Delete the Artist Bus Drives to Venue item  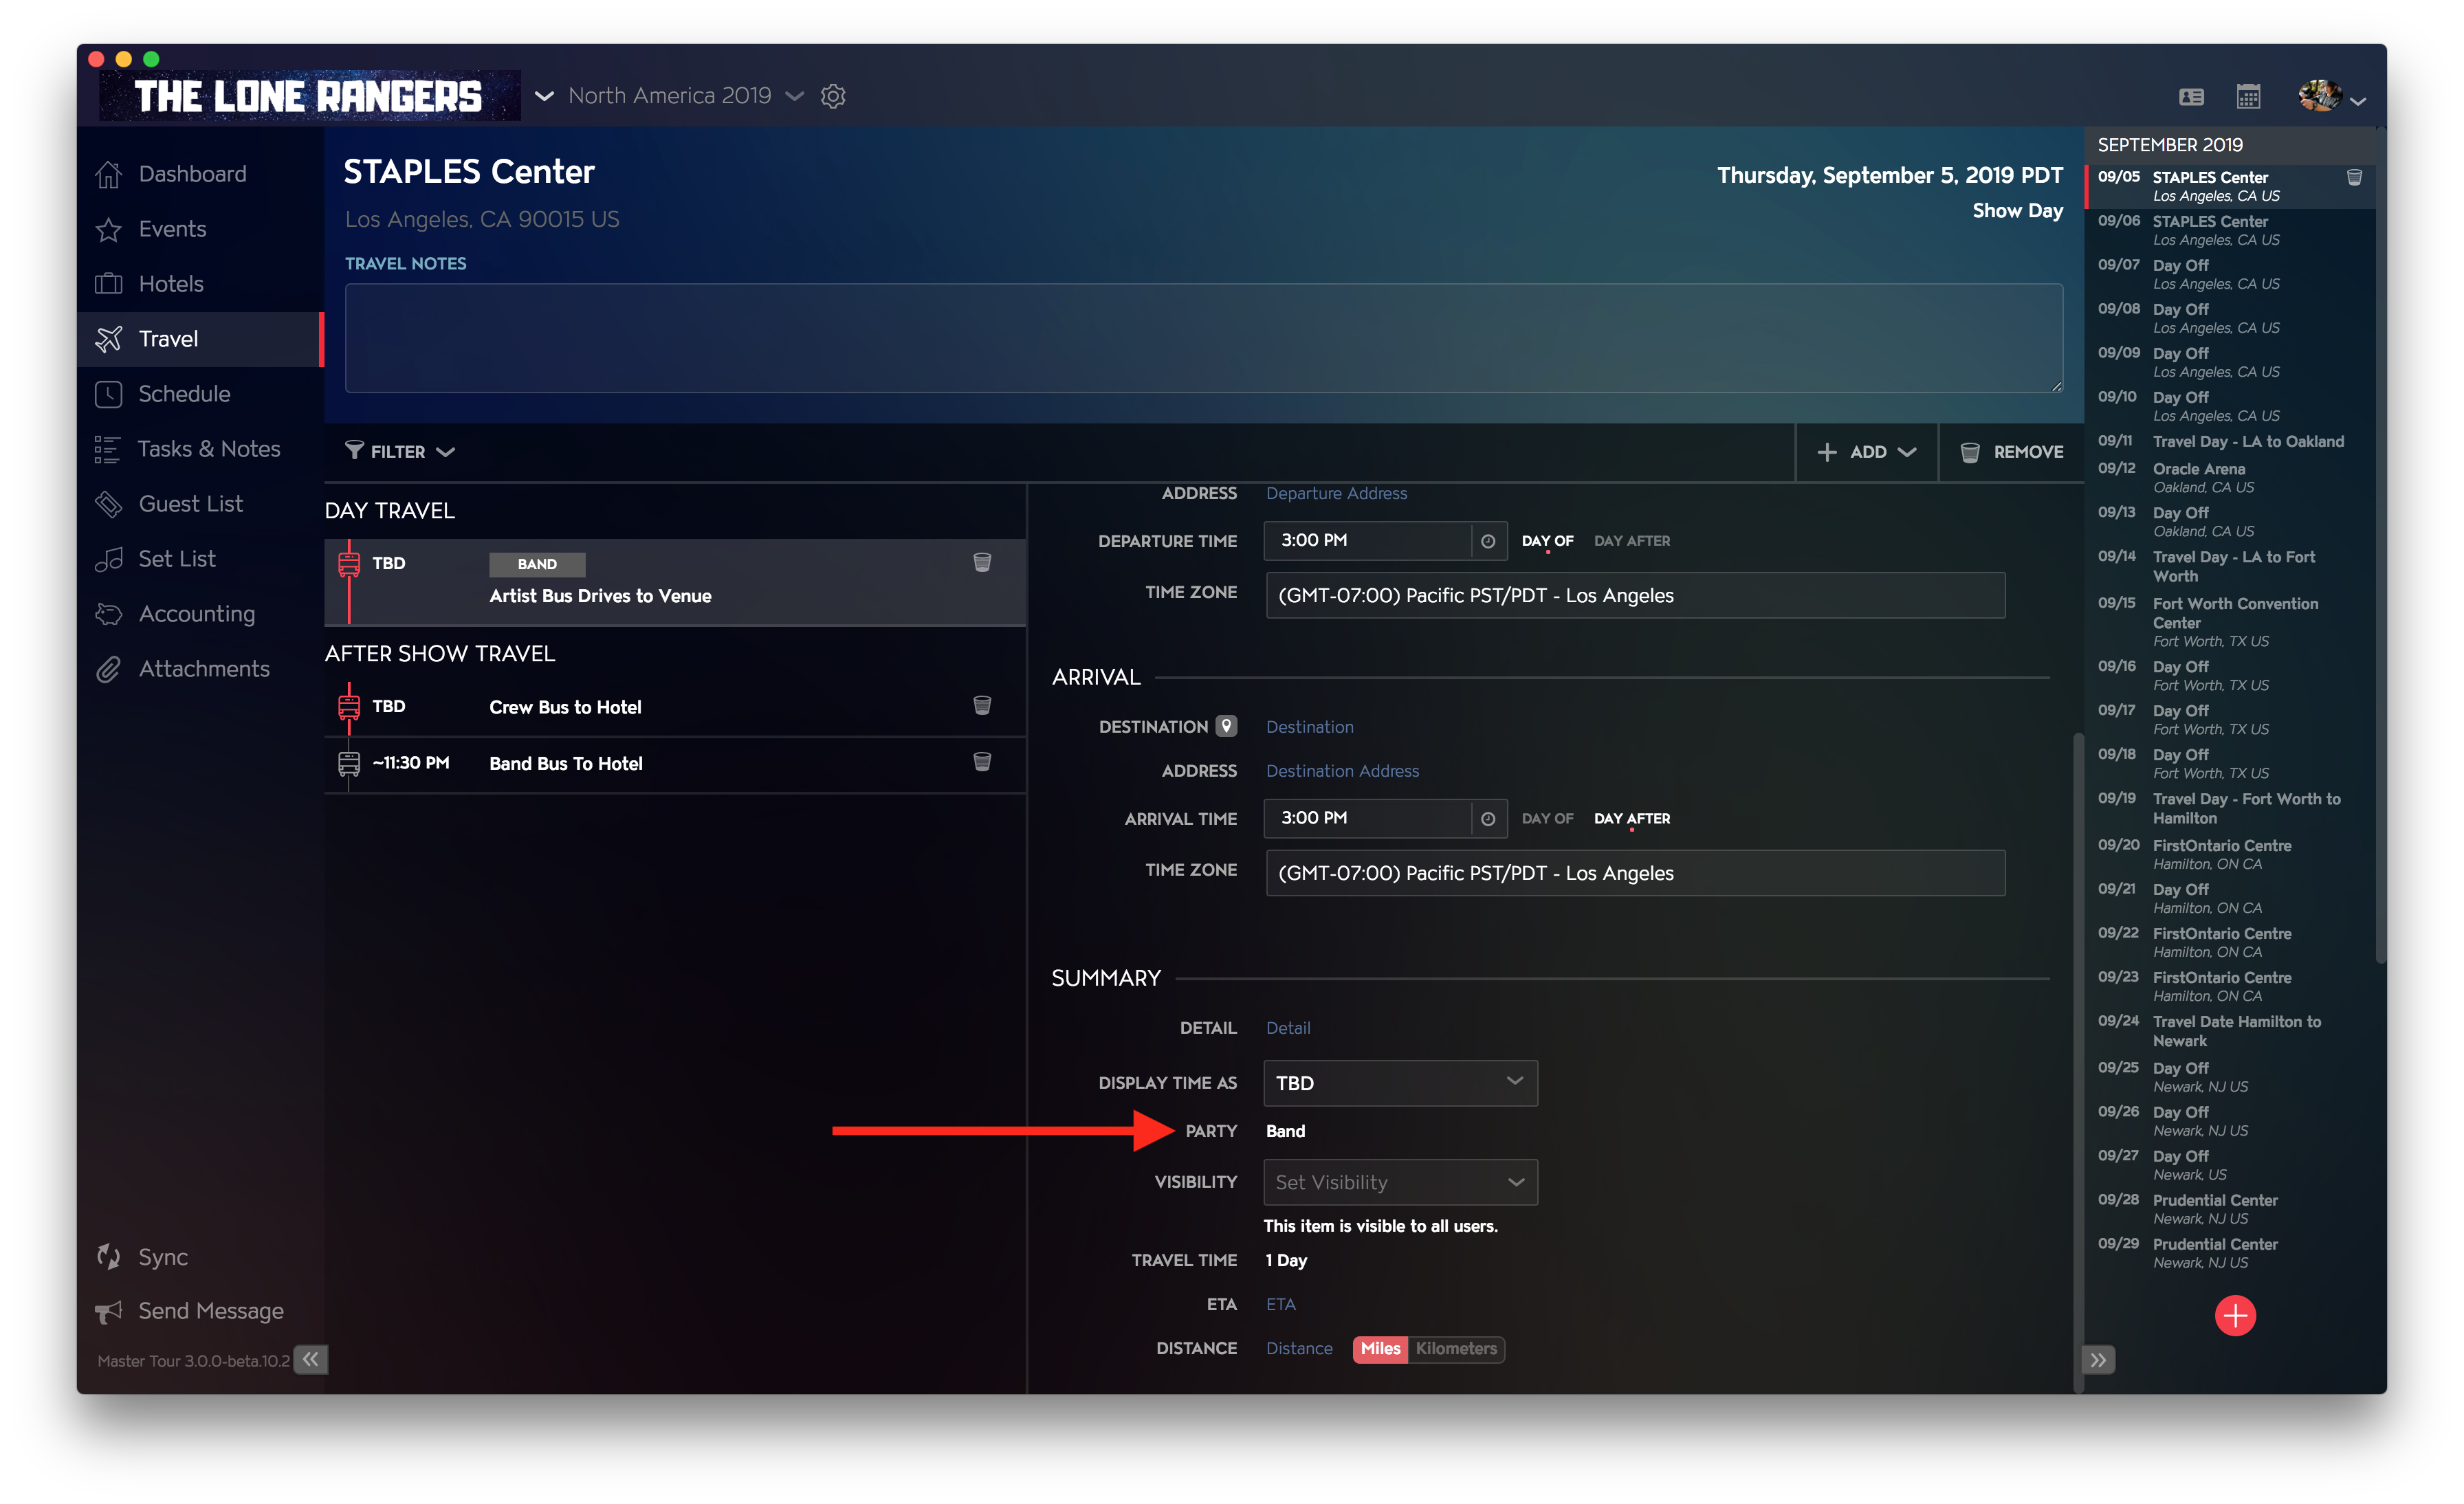(x=982, y=562)
